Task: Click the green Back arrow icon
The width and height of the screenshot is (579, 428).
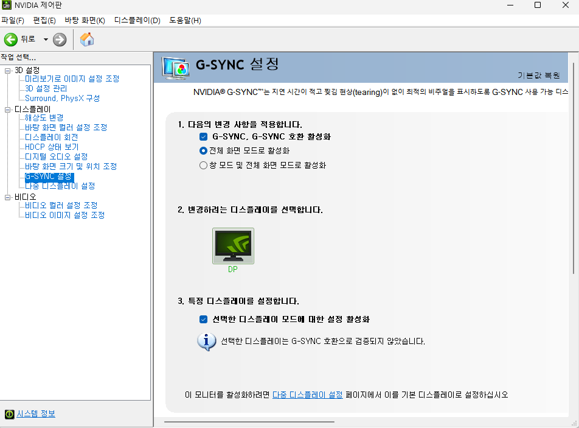Action: [x=11, y=40]
